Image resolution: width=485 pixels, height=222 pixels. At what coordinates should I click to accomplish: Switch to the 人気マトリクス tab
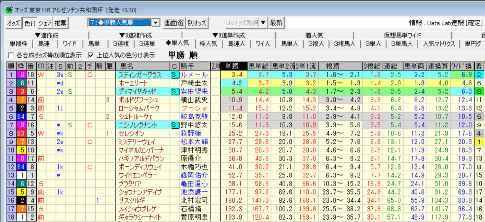(x=439, y=44)
